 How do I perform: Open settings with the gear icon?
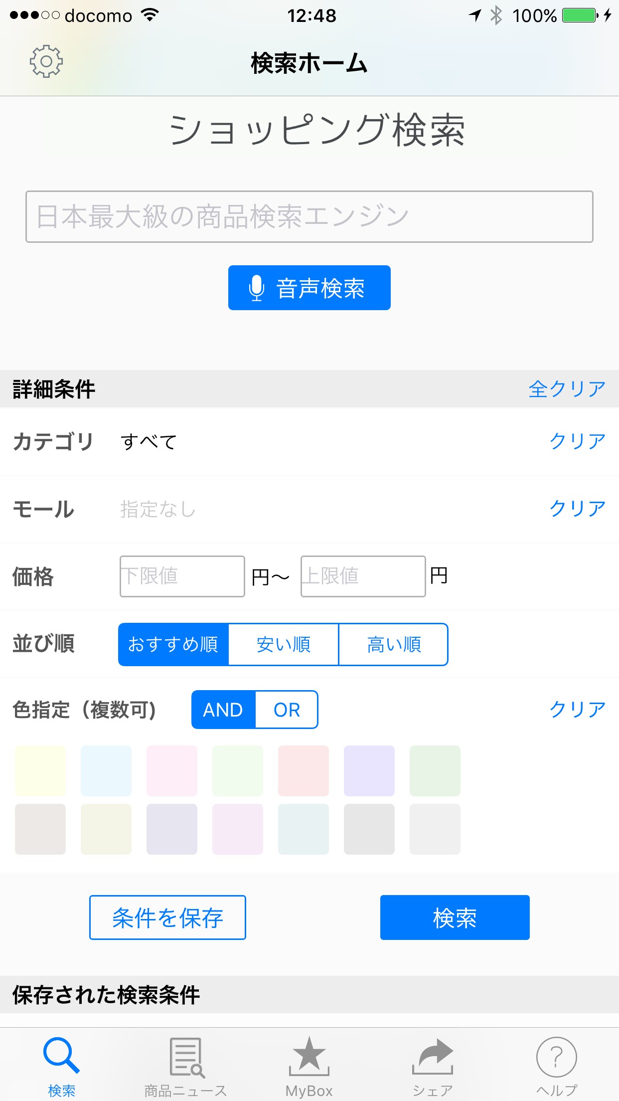coord(46,61)
